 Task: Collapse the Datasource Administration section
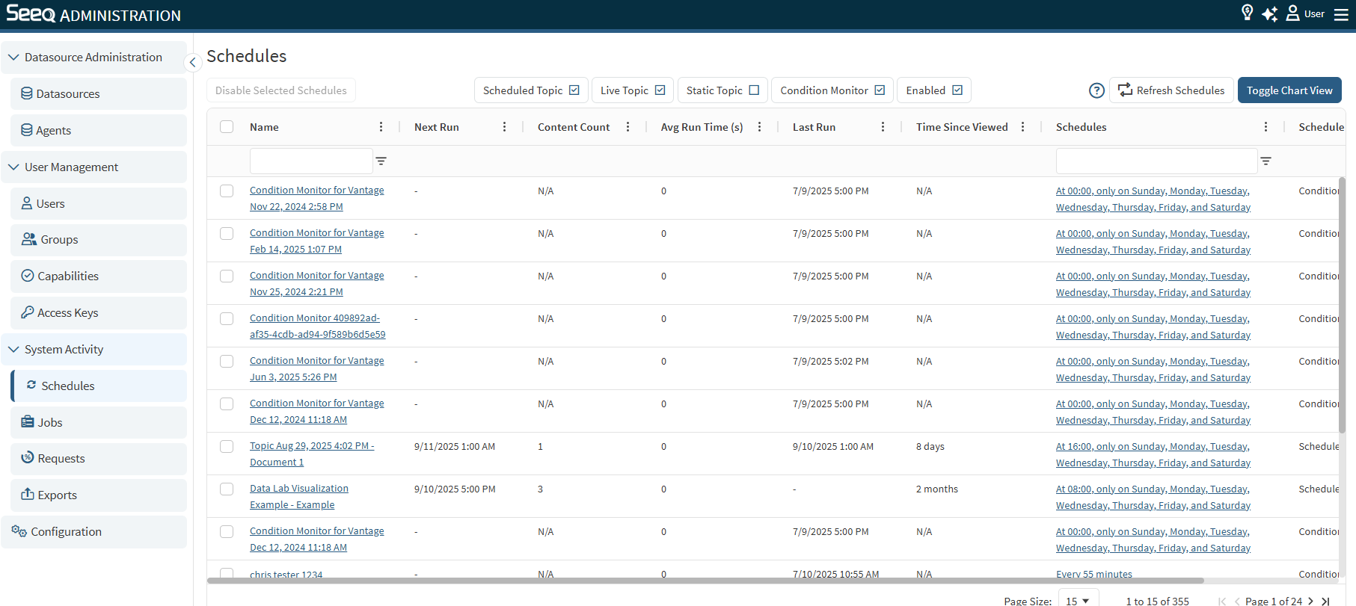pos(14,58)
